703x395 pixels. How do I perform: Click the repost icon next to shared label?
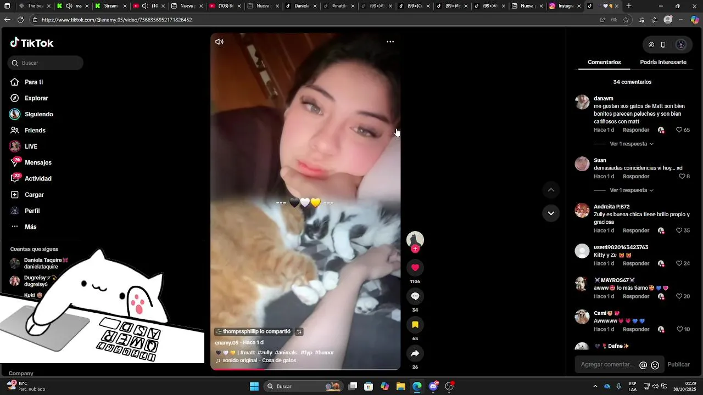pos(299,332)
